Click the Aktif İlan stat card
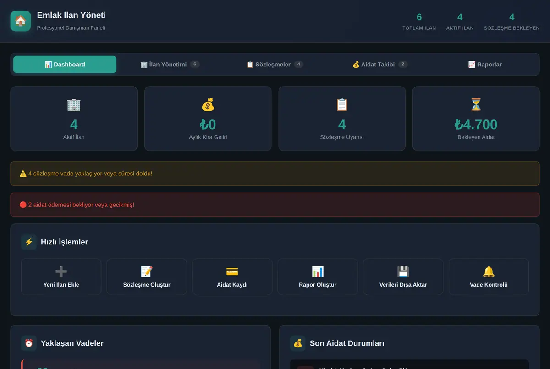 [x=74, y=119]
